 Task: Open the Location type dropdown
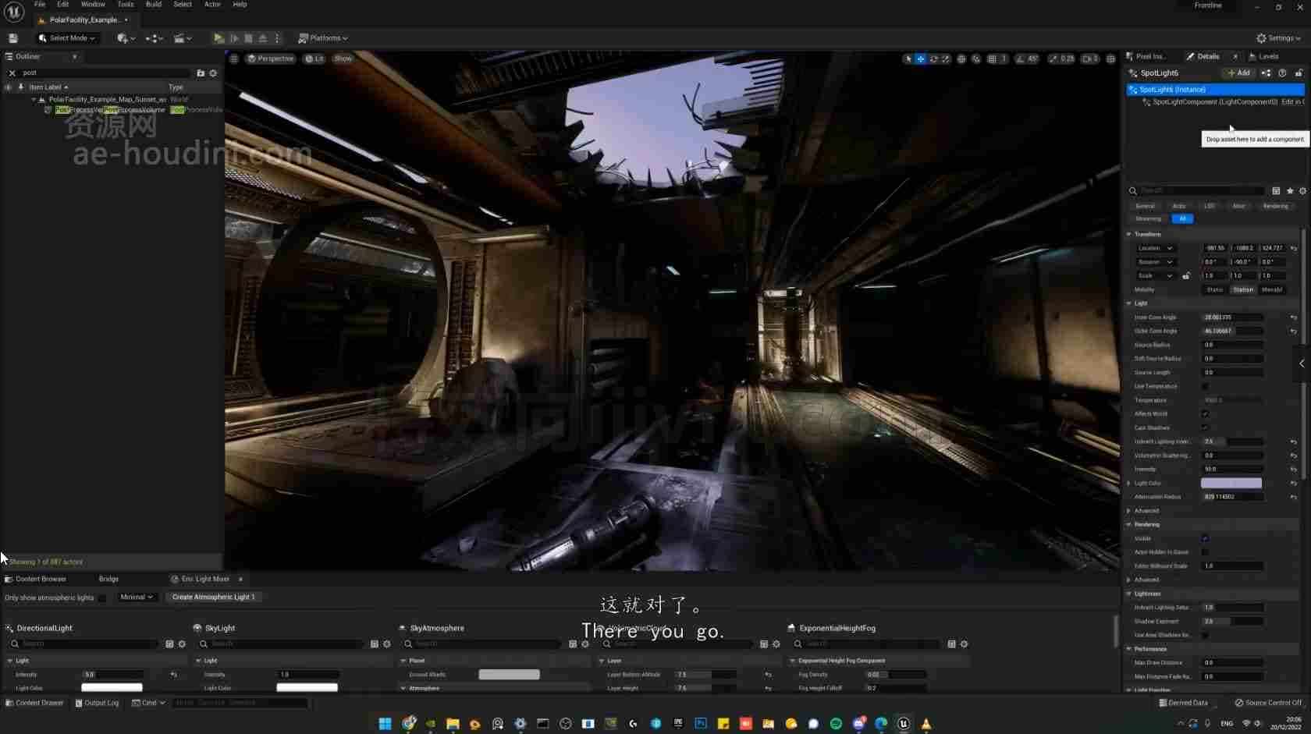1155,248
